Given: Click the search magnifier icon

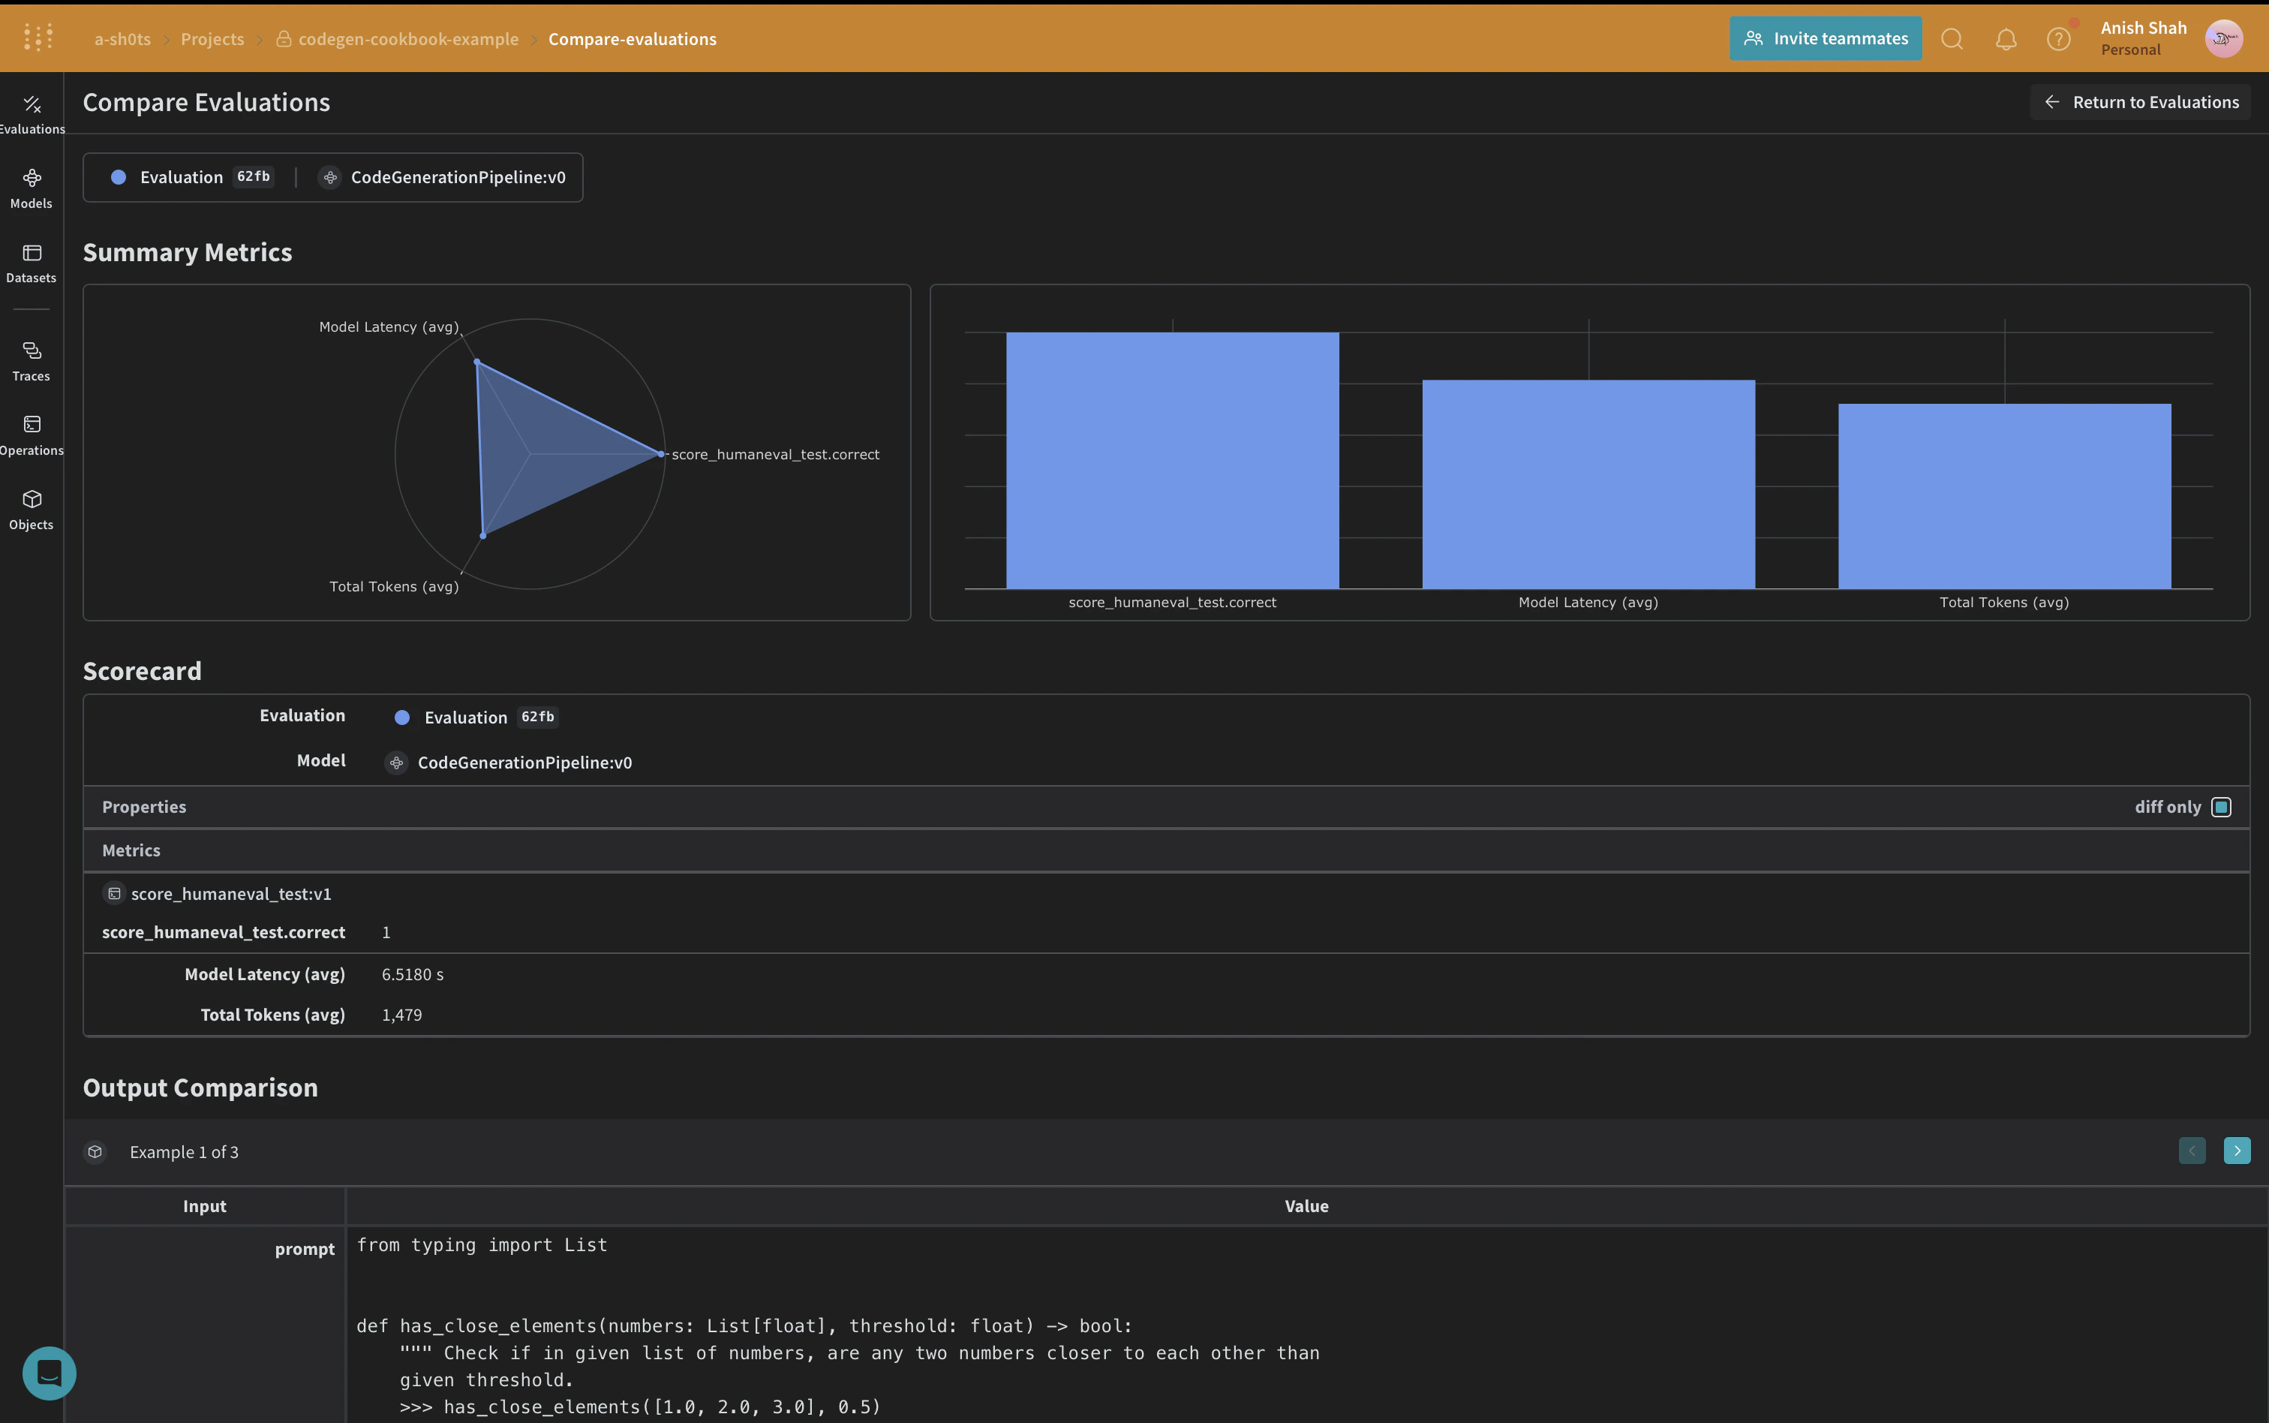Looking at the screenshot, I should pyautogui.click(x=1952, y=38).
